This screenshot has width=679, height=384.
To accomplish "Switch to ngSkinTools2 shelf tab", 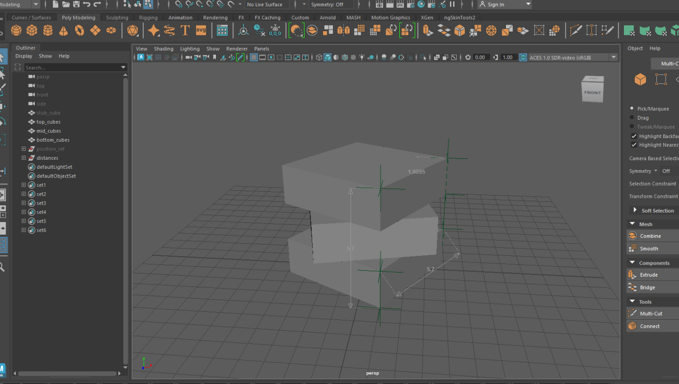I will (x=459, y=17).
